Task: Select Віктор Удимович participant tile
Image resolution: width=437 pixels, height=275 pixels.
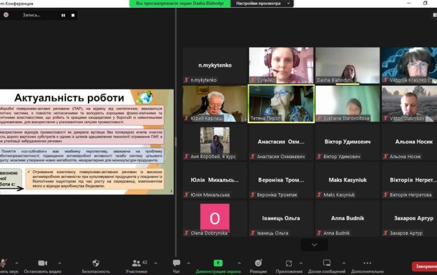Action: [x=347, y=142]
